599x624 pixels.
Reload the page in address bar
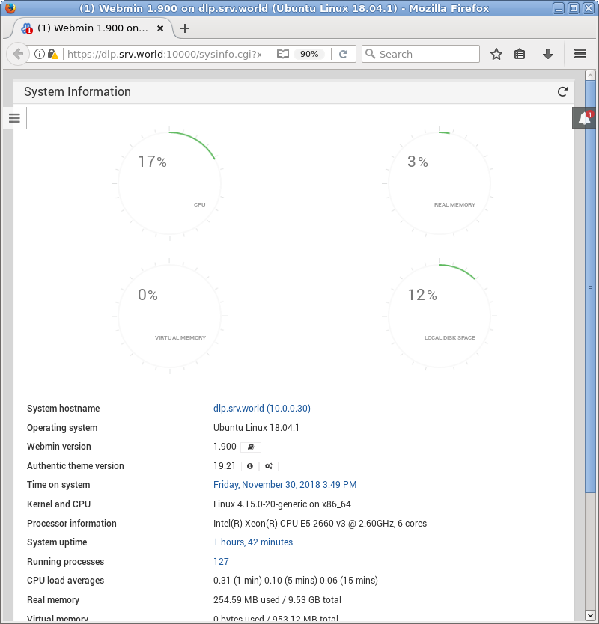tap(344, 54)
